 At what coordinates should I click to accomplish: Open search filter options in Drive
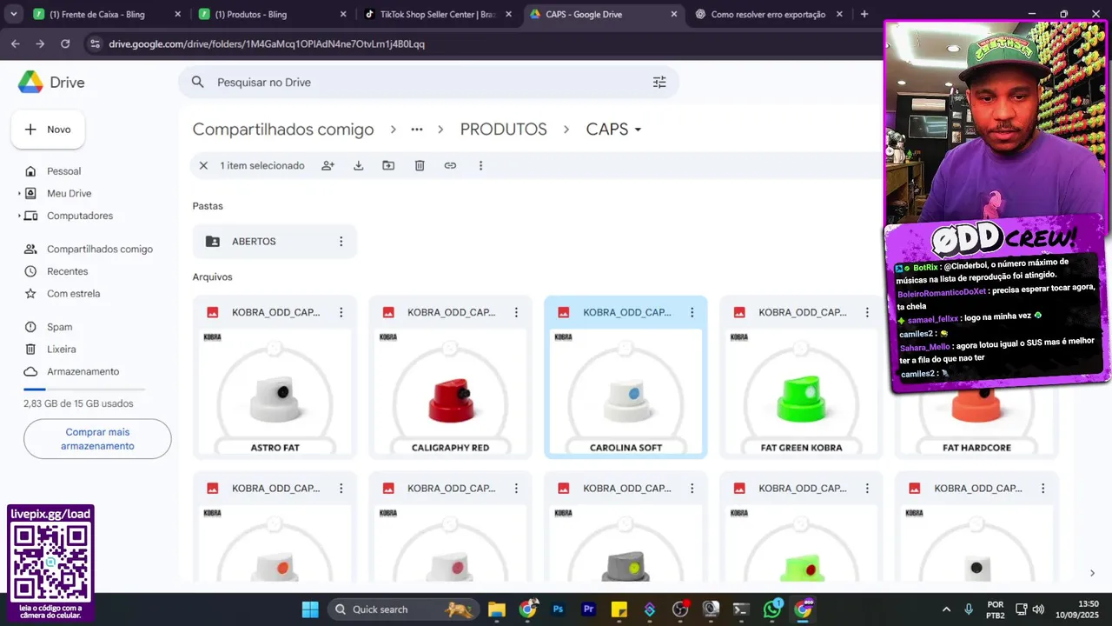click(x=659, y=83)
